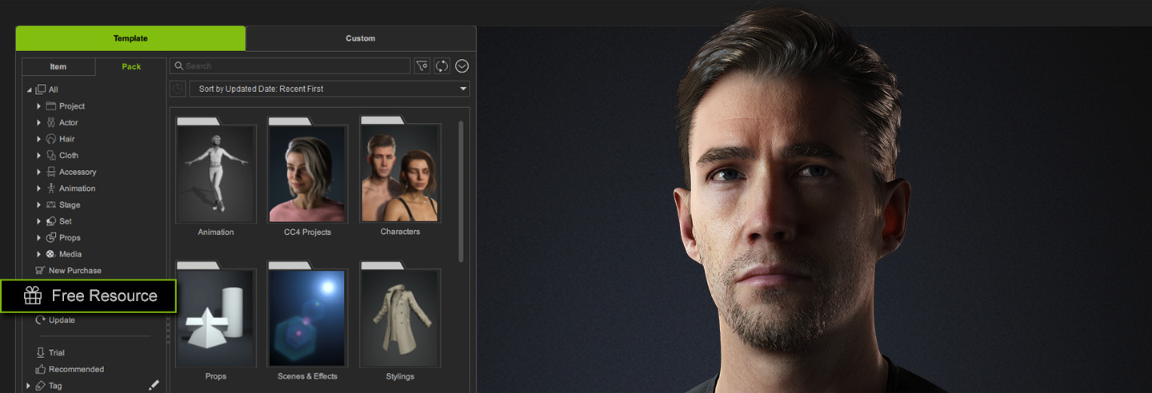Click the refresh content icon
The image size is (1152, 393).
pyautogui.click(x=442, y=66)
